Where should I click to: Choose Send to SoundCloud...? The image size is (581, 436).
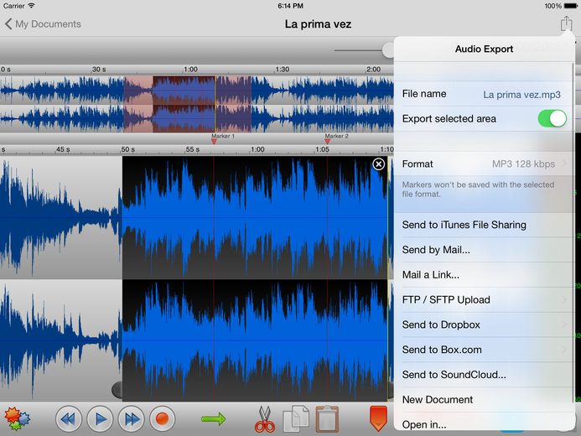pyautogui.click(x=484, y=375)
